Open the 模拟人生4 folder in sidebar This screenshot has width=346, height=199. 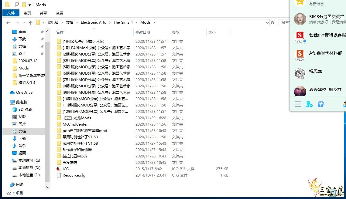(27, 83)
